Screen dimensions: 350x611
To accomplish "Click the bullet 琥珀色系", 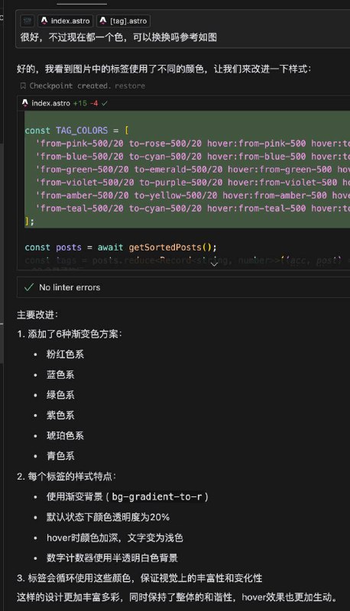I will pos(65,435).
